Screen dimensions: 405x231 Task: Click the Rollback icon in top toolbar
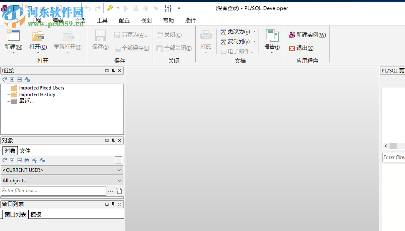(146, 8)
